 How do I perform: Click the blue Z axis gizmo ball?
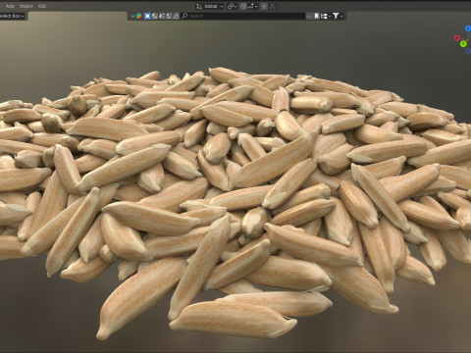point(468,28)
